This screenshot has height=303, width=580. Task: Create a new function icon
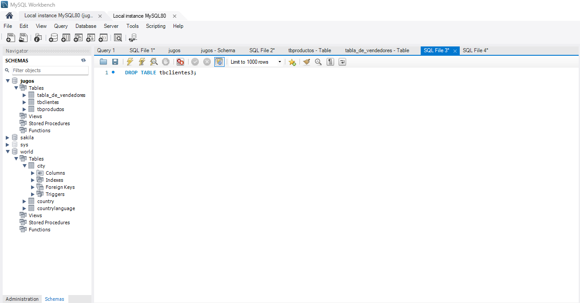coord(103,38)
